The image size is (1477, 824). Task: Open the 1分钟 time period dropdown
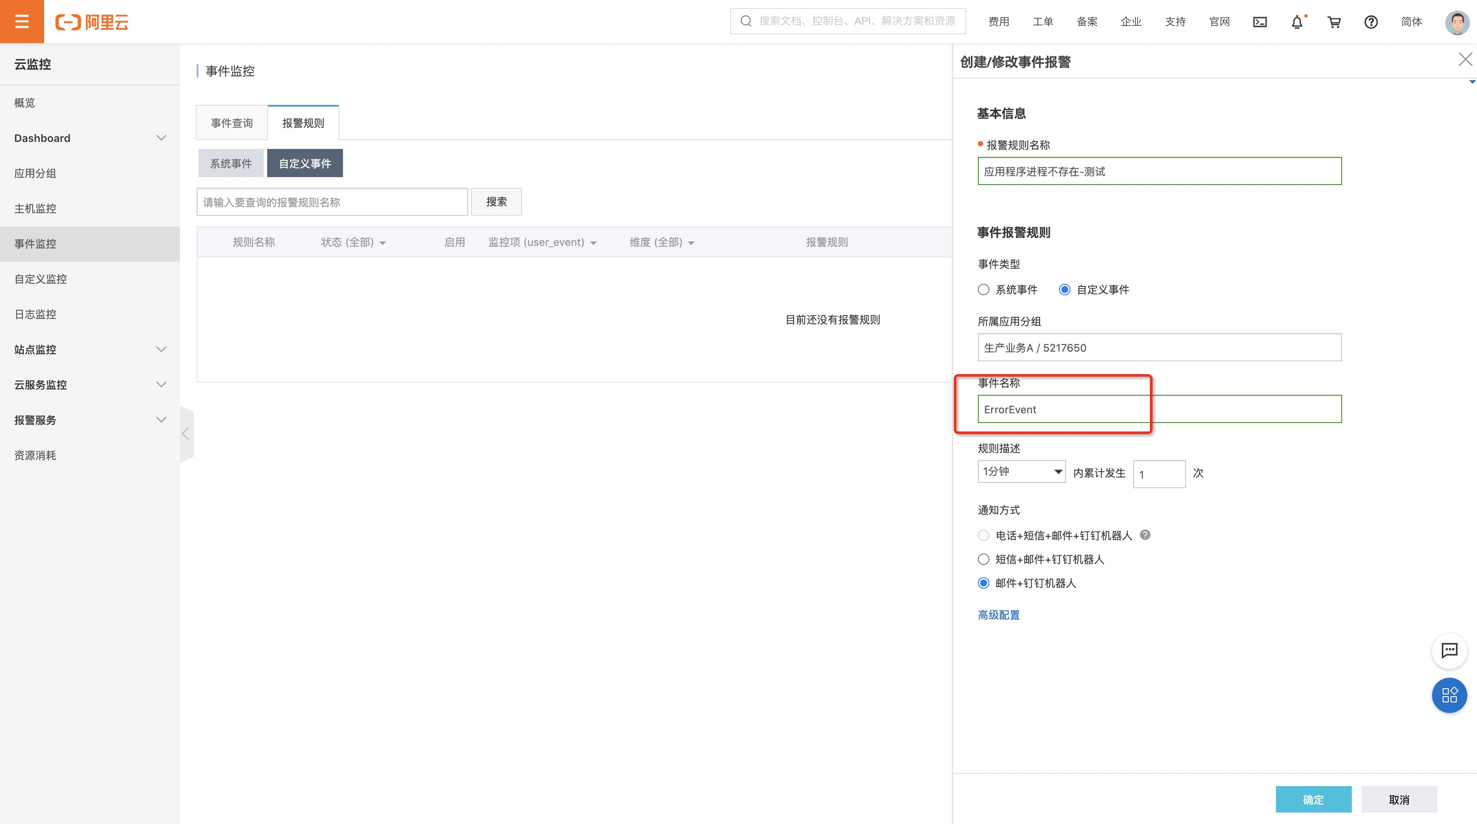tap(1021, 471)
